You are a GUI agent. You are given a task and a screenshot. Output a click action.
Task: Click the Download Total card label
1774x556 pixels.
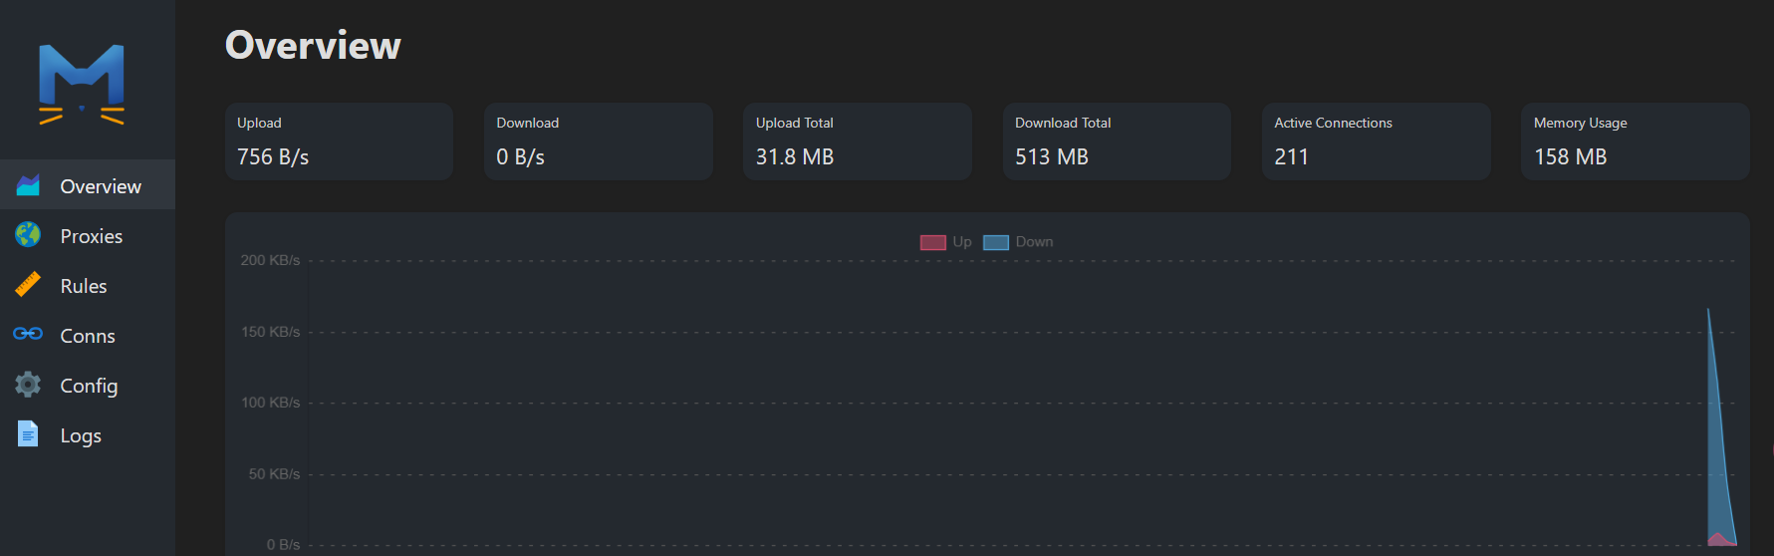coord(1063,123)
